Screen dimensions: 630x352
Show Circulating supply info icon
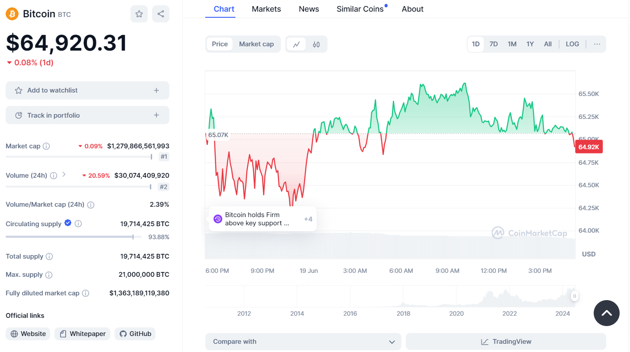coord(78,224)
